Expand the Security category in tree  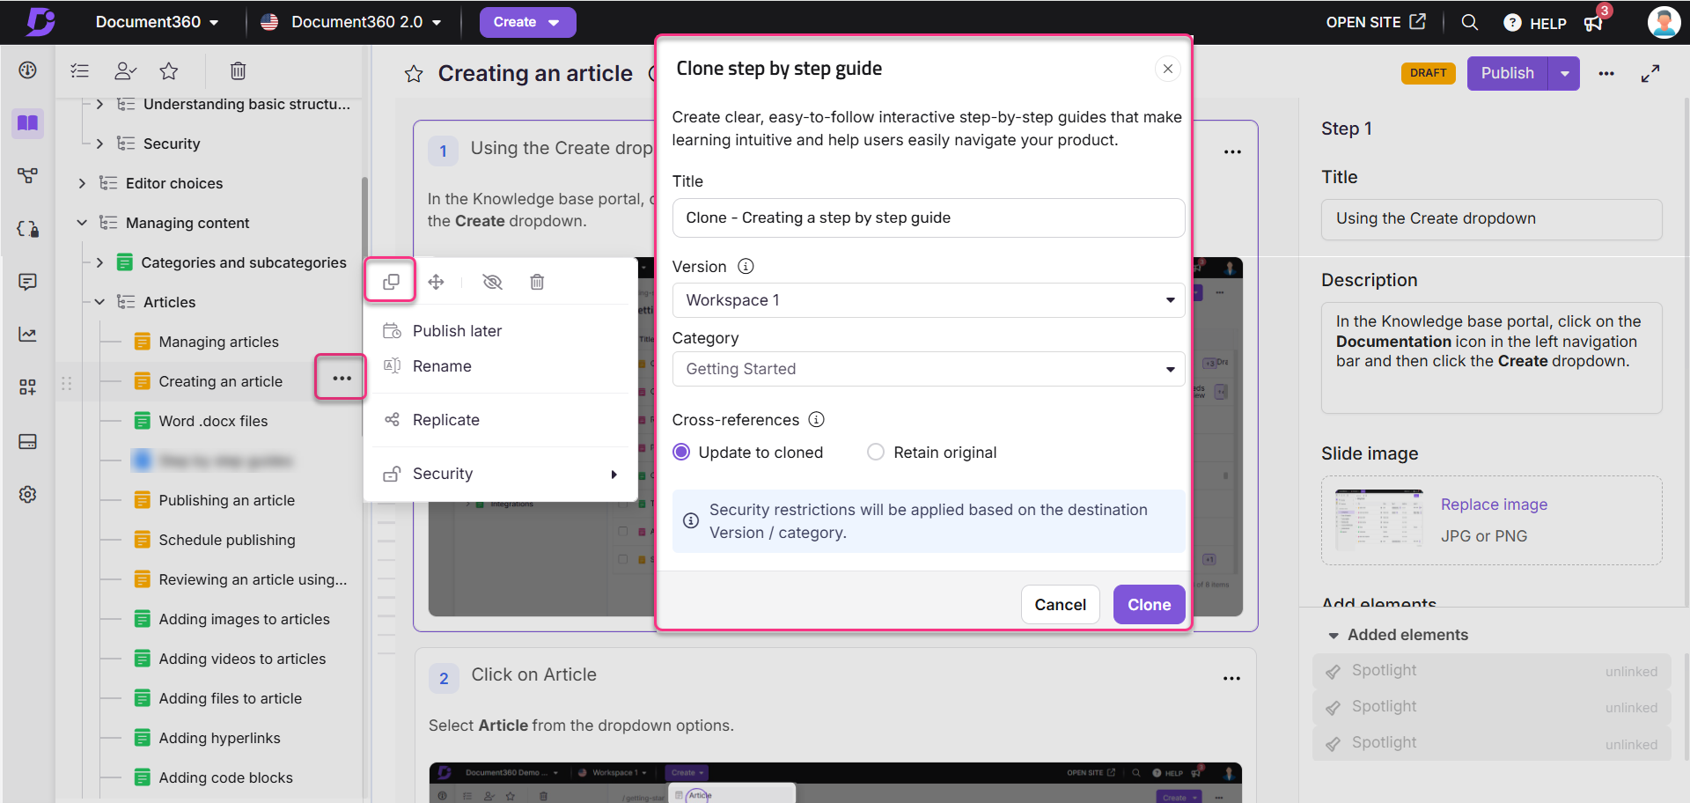point(99,144)
